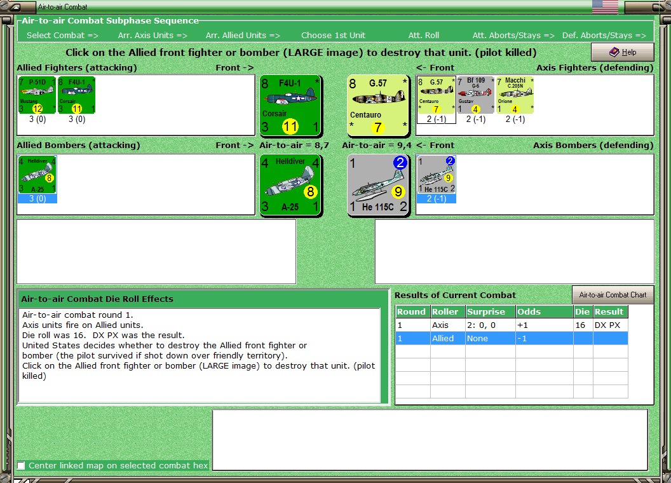
Task: Click the Choose 1st Unit subphase step
Action: pos(333,36)
